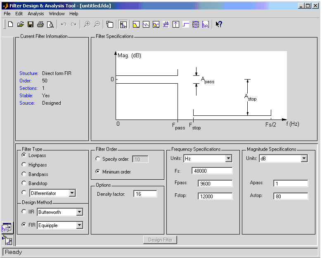View the Impulse Response analysis
Viewport: 322px width, 258px height.
[x=176, y=24]
